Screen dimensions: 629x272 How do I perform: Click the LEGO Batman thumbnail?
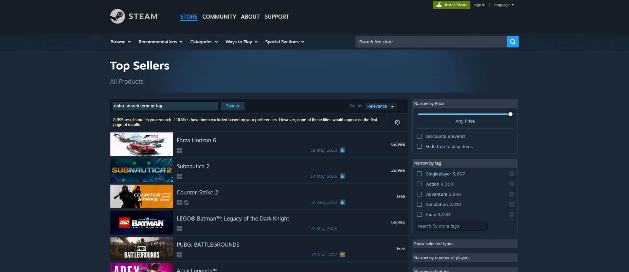pyautogui.click(x=142, y=223)
